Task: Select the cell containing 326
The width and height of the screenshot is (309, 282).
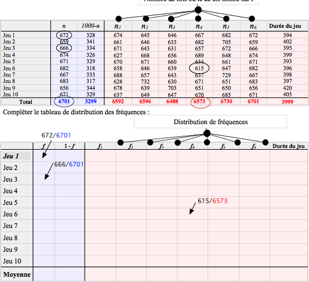Action: click(x=90, y=55)
